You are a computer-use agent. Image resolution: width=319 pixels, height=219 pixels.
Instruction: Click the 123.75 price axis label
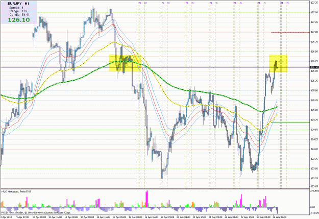click(314, 159)
